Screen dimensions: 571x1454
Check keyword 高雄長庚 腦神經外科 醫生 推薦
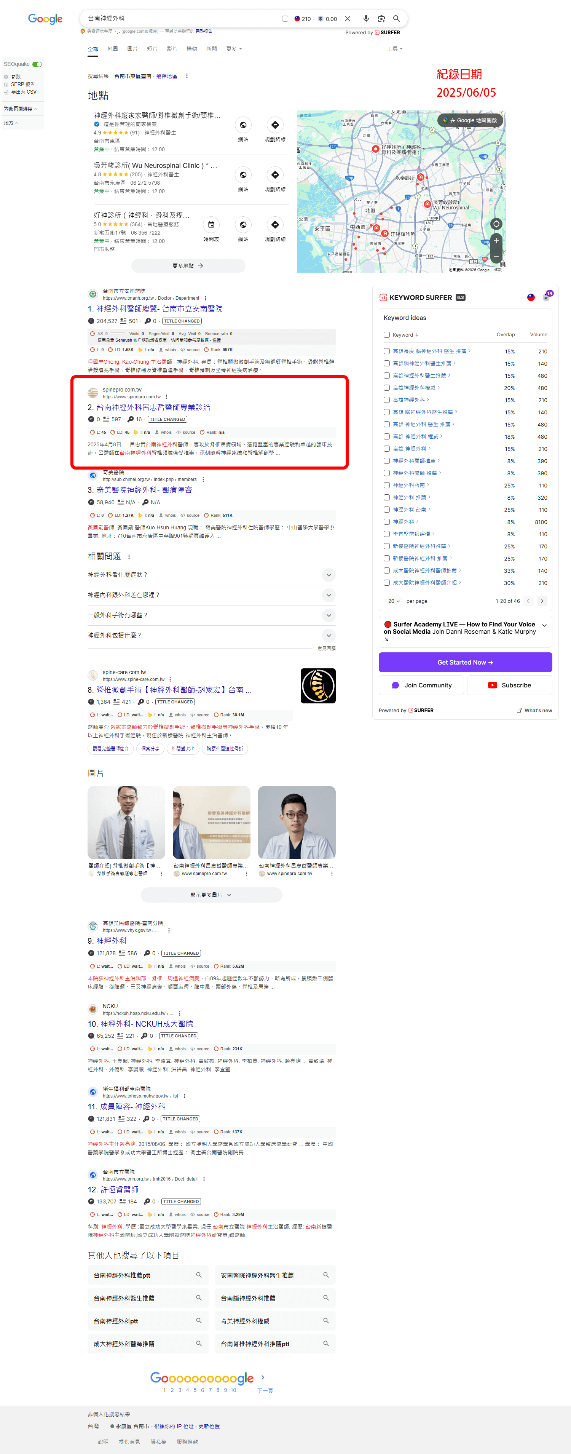click(x=386, y=351)
